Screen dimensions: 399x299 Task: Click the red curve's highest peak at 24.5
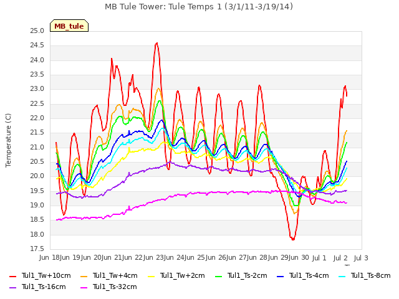pos(156,43)
